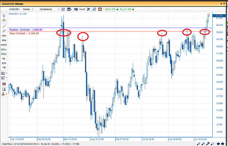Zoom out with minus magnifier icon
The height and width of the screenshot is (146, 228).
pos(198,144)
